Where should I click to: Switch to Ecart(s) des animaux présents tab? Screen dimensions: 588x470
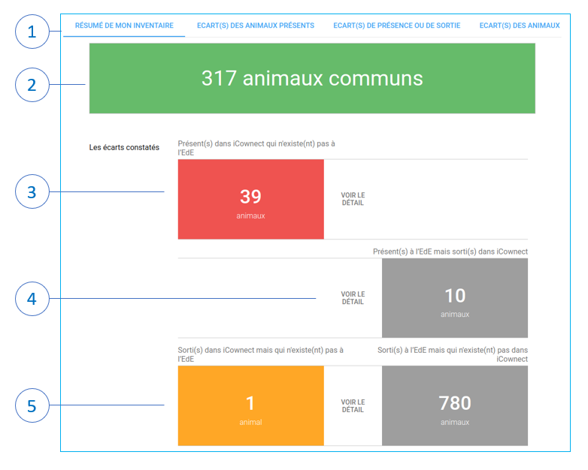click(256, 26)
